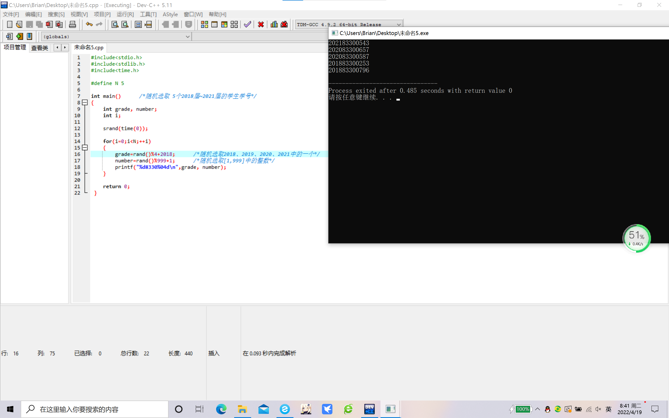Click the purple Syntax Check checkmark
The width and height of the screenshot is (669, 418).
[x=247, y=24]
